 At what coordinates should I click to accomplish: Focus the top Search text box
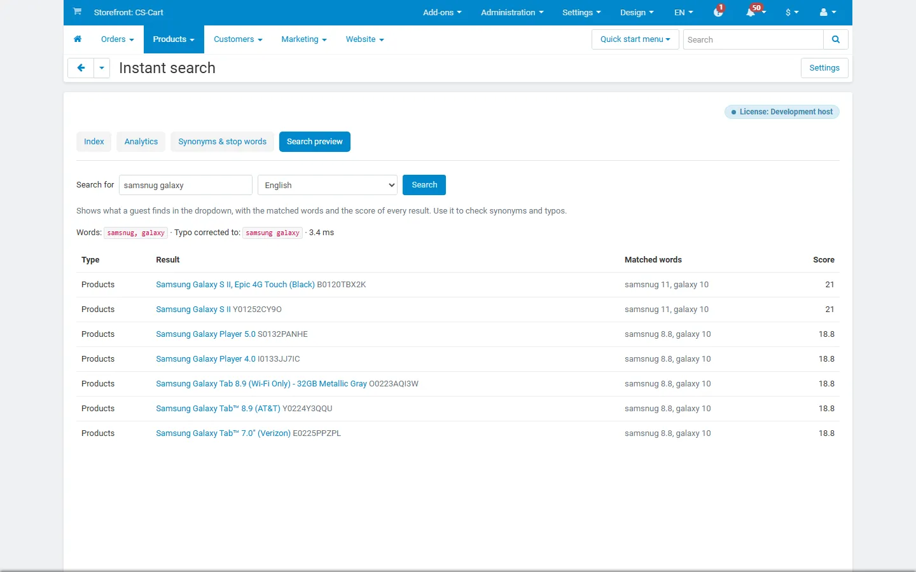(x=753, y=39)
